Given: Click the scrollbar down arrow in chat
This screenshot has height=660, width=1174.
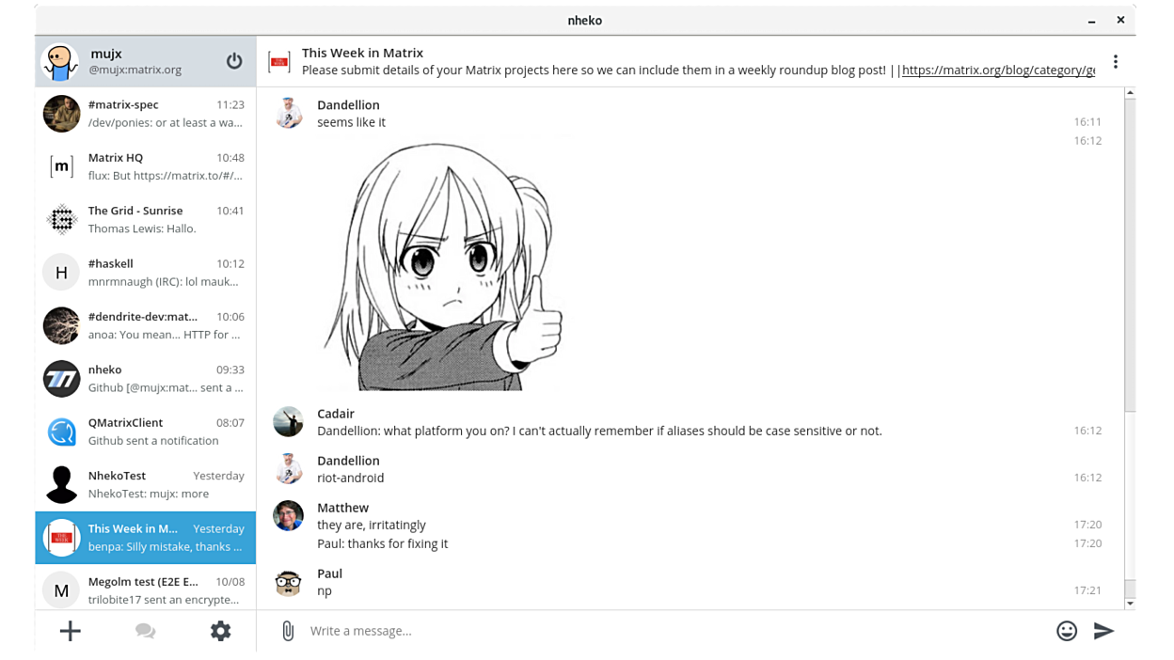Looking at the screenshot, I should (x=1130, y=604).
